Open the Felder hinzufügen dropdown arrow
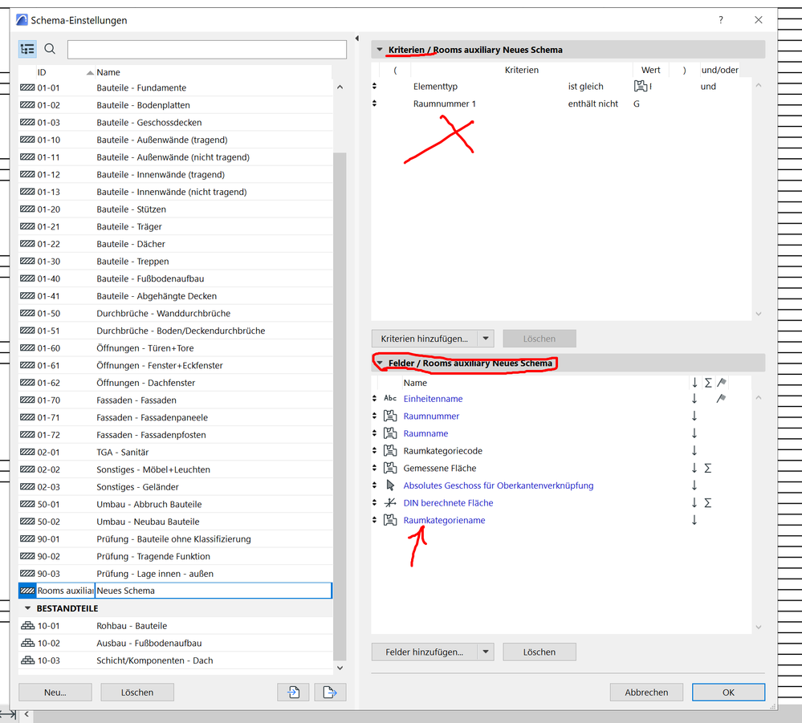The width and height of the screenshot is (802, 723). [x=486, y=652]
